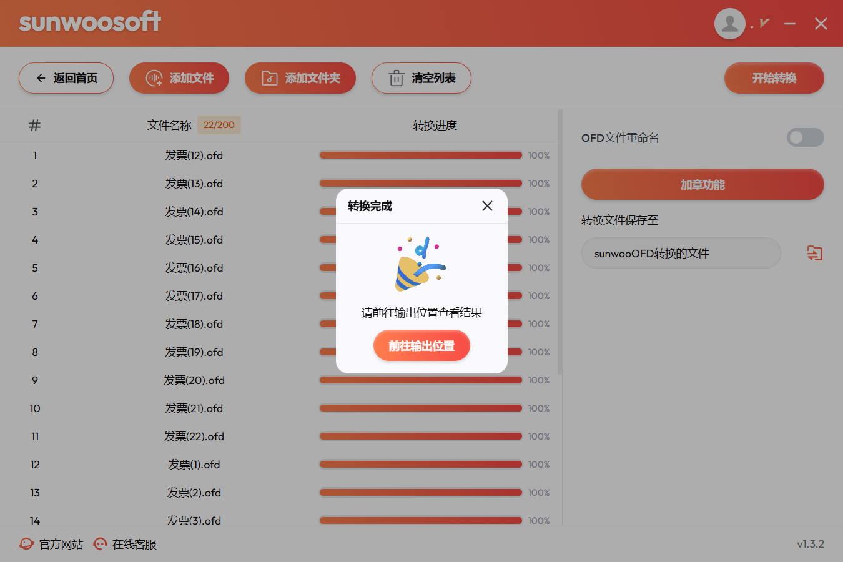Click progress bar of 发票(12).ofd
The image size is (843, 562).
tap(420, 155)
